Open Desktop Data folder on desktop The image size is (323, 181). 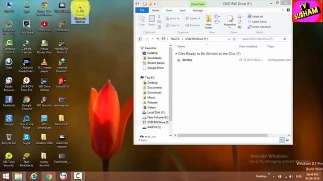click(x=44, y=139)
